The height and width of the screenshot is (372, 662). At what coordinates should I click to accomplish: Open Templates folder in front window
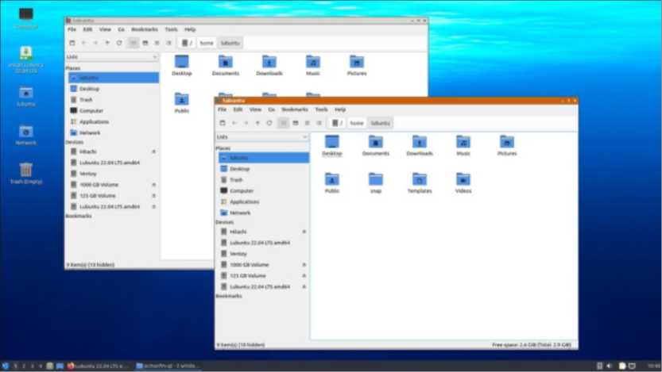tap(420, 183)
